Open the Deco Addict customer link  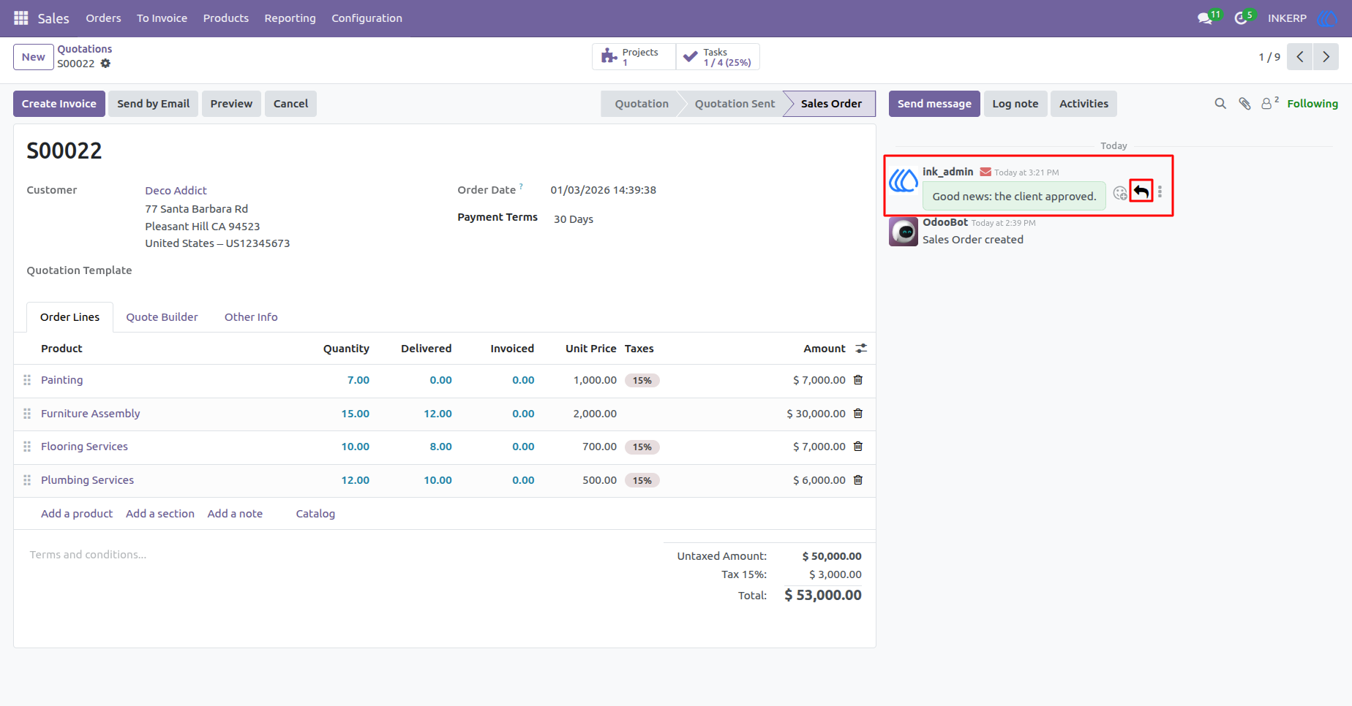pos(176,191)
